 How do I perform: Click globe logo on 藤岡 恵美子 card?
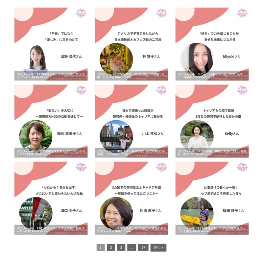[x=81, y=90]
